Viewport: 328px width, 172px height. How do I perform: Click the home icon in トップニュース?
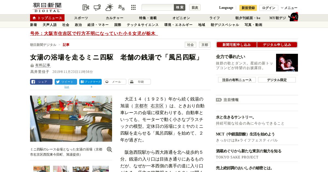pos(34,18)
